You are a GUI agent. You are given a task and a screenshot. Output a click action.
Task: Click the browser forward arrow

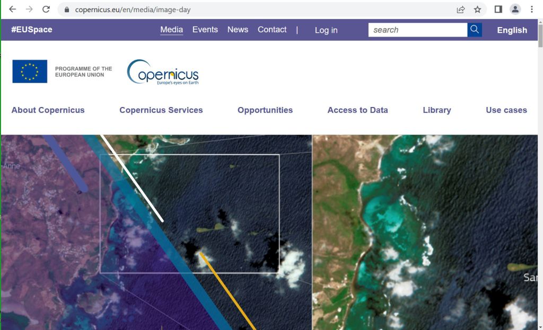click(29, 10)
